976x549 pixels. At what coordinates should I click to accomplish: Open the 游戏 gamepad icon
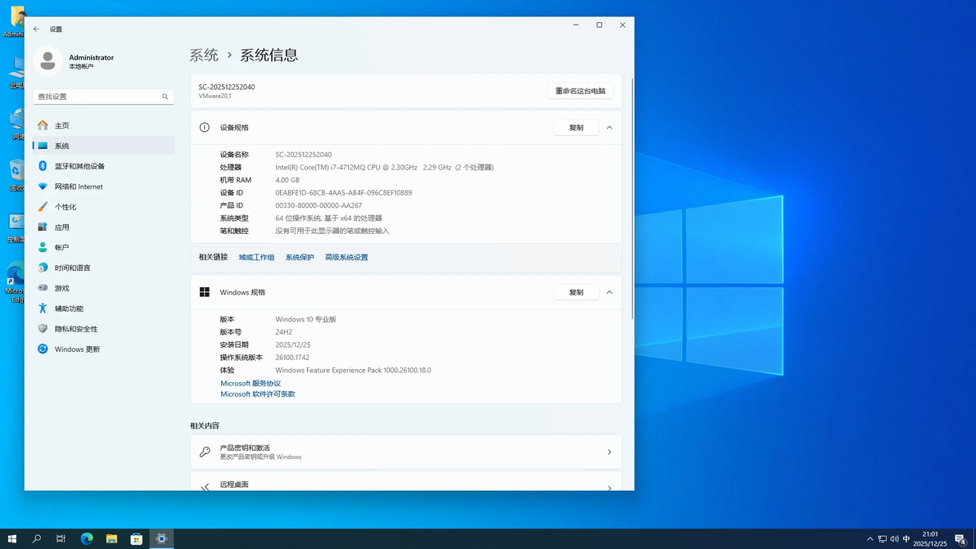pos(43,288)
